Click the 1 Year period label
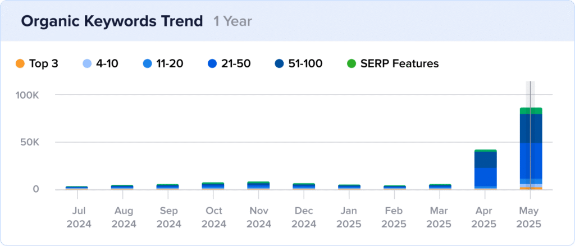 233,21
